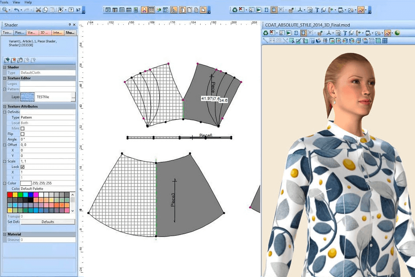Screen dimensions: 415x277
Task: Click the highlighted avatars icon in 3D window toolbar
Action: [388, 33]
